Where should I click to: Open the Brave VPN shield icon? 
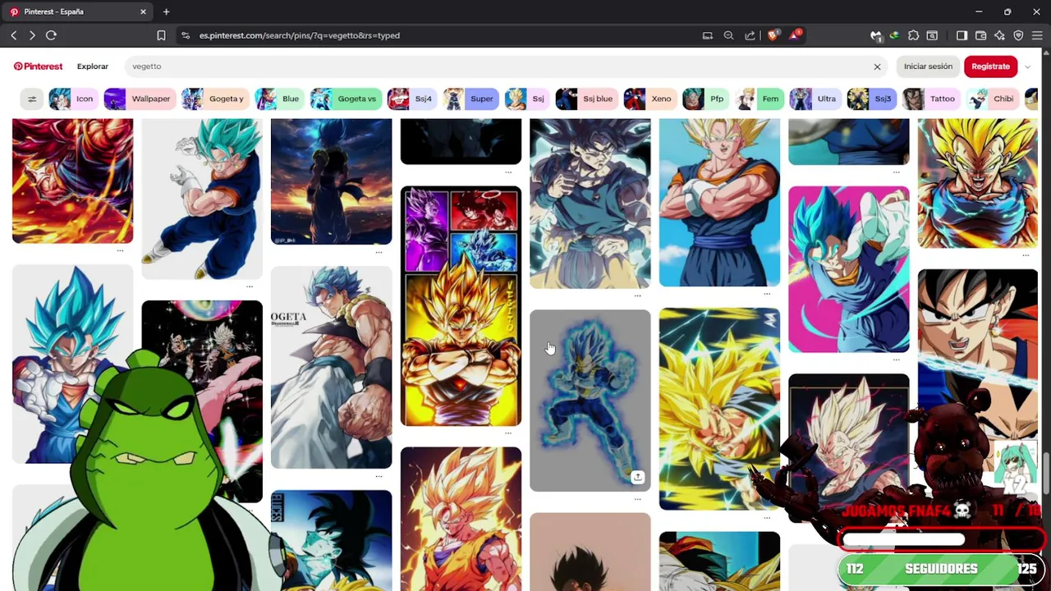1018,35
